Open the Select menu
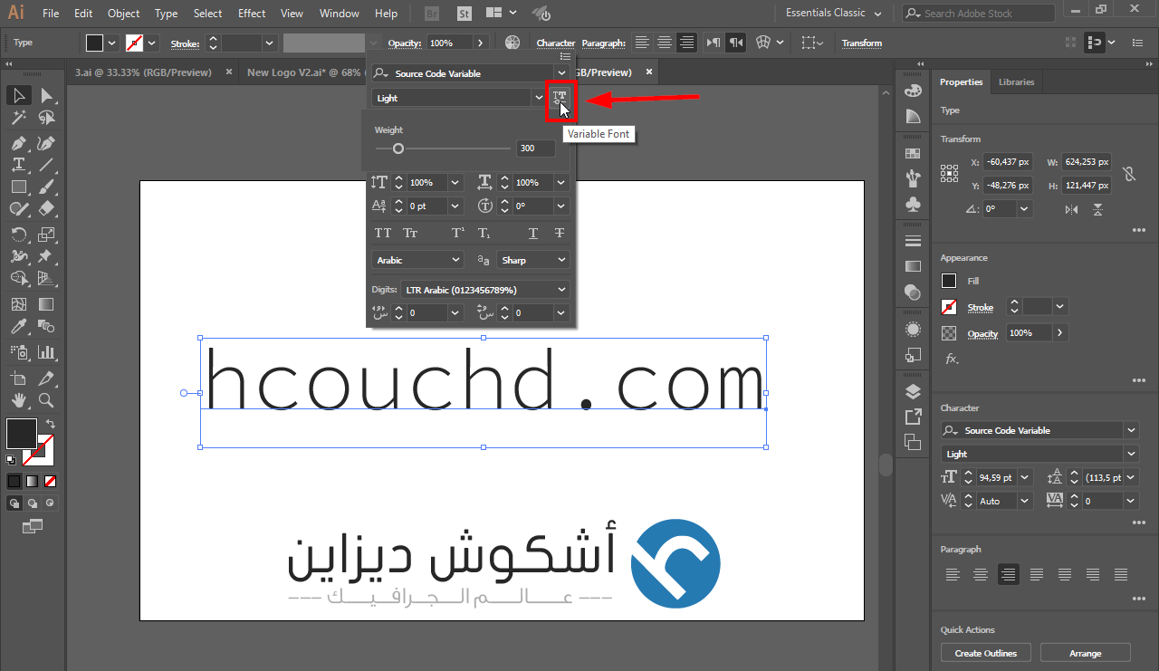Viewport: 1159px width, 671px height. point(207,13)
